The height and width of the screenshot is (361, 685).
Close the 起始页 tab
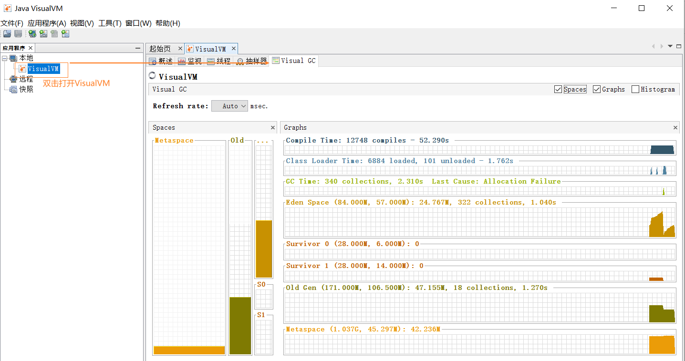pyautogui.click(x=180, y=49)
